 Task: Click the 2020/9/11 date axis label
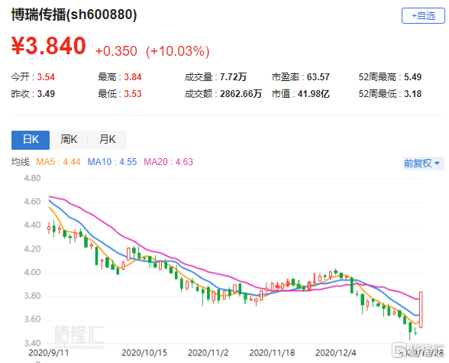click(x=49, y=353)
